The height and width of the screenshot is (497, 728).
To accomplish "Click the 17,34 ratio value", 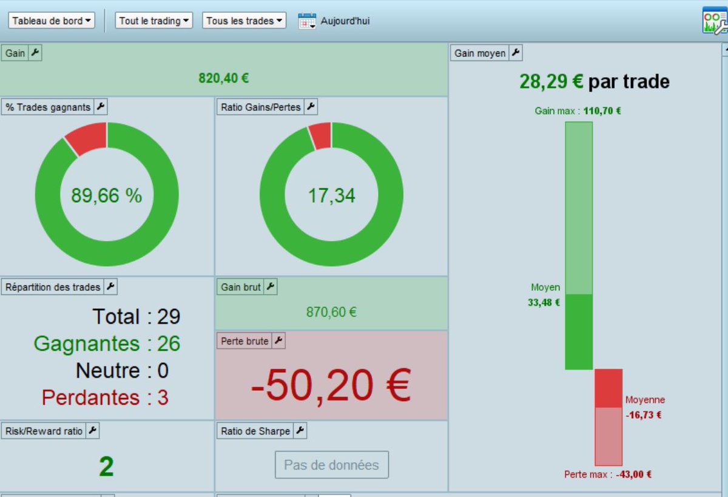I will 331,195.
